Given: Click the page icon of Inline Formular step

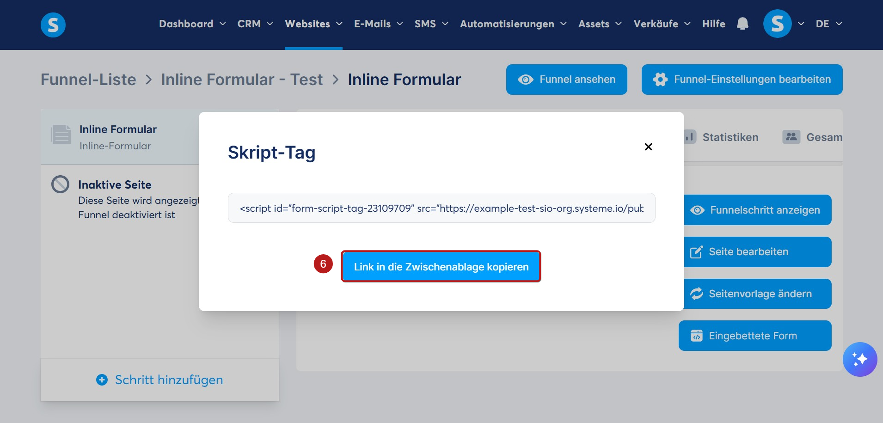Looking at the screenshot, I should 61,135.
